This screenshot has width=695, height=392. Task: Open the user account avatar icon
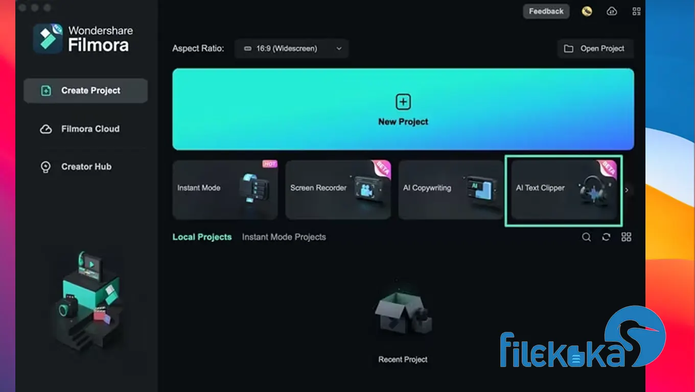coord(587,11)
